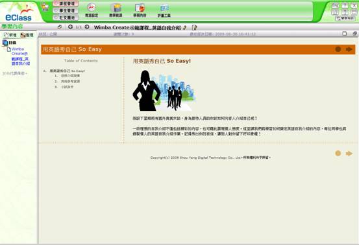The image size is (359, 245).
Task: Select the 課程管理 radio option
Action: [x=66, y=4]
